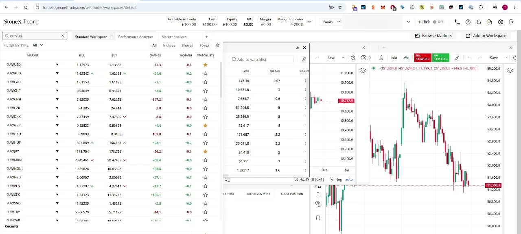The width and height of the screenshot is (521, 234).
Task: Click link icon beside Add to watchlist
Action: pos(304,59)
